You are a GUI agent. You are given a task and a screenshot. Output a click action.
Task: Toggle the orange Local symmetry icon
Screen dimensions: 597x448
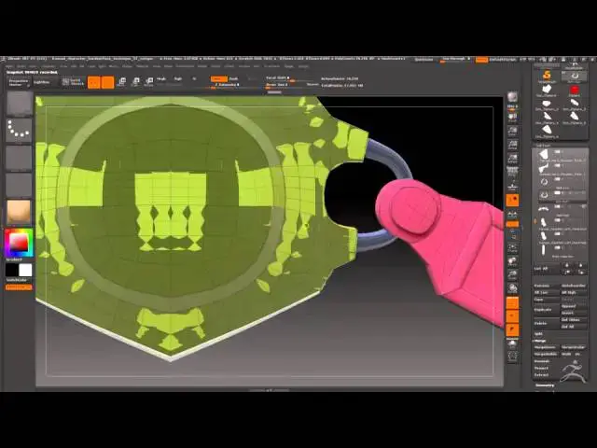click(512, 200)
